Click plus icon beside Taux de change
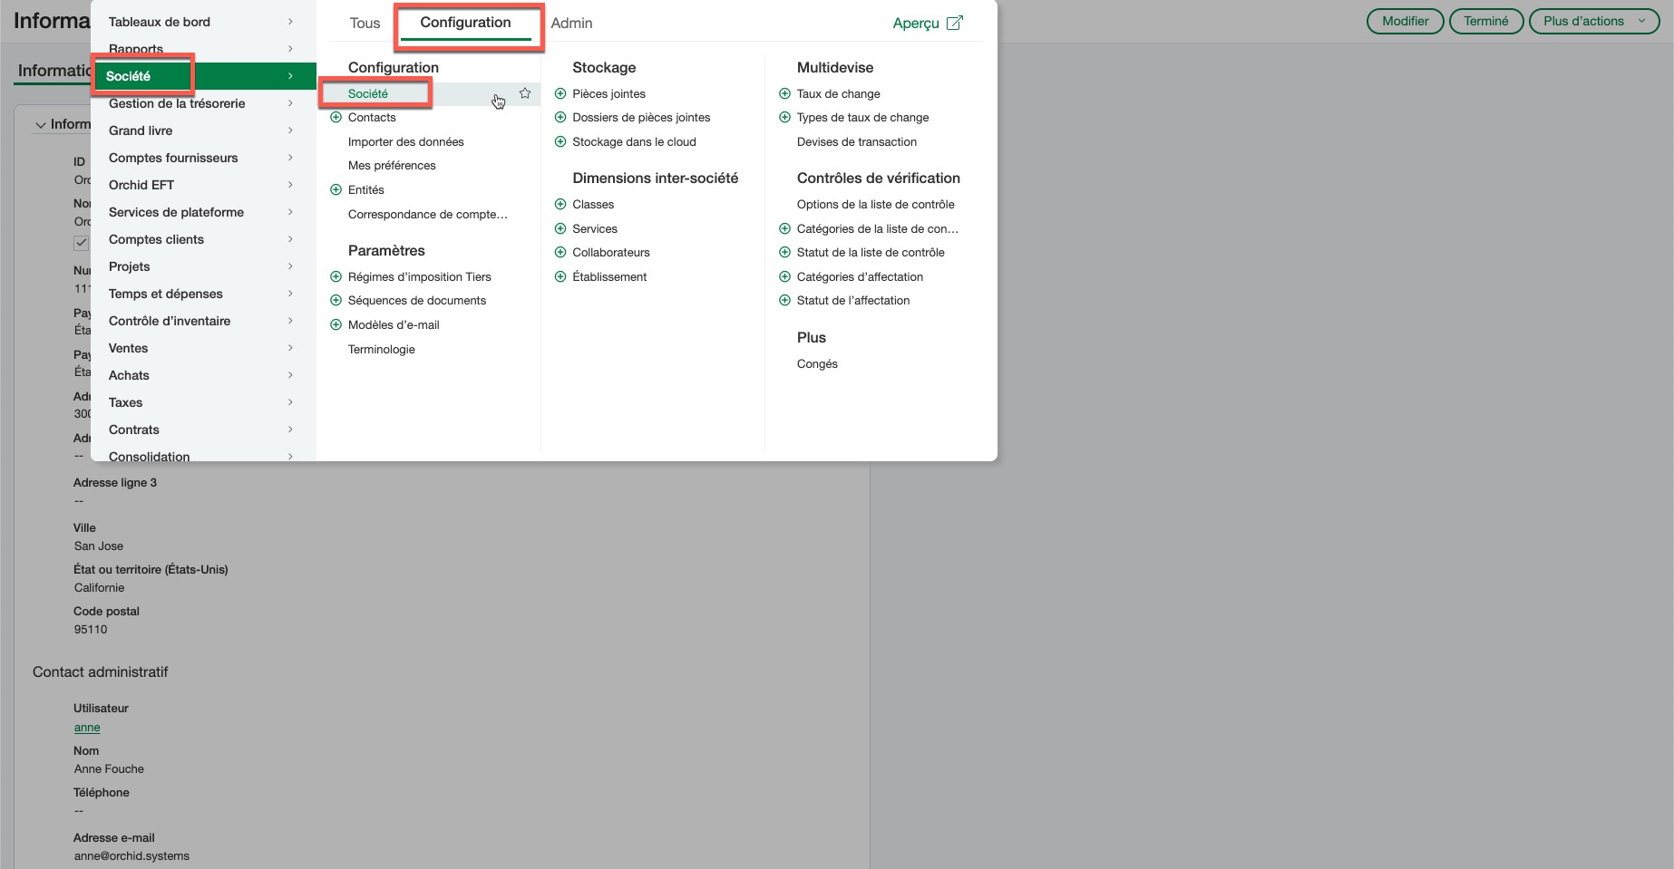Screen dimensions: 1674x869 [x=784, y=94]
